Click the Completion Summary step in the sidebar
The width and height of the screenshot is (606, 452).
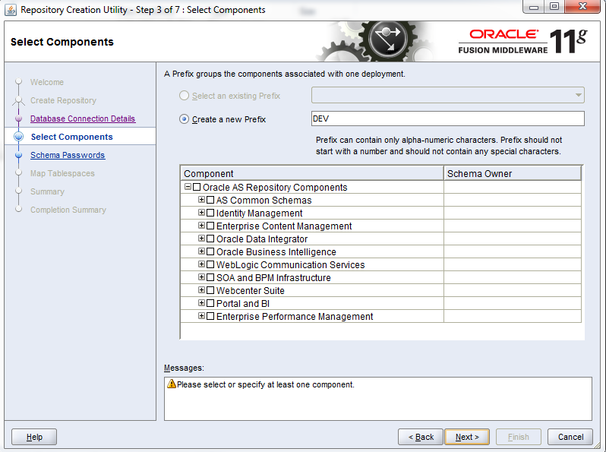[x=68, y=210]
